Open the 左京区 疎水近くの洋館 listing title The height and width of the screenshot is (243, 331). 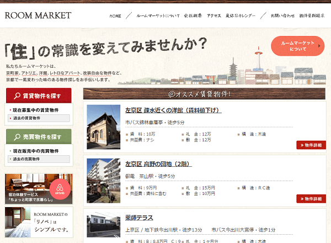[x=173, y=110]
